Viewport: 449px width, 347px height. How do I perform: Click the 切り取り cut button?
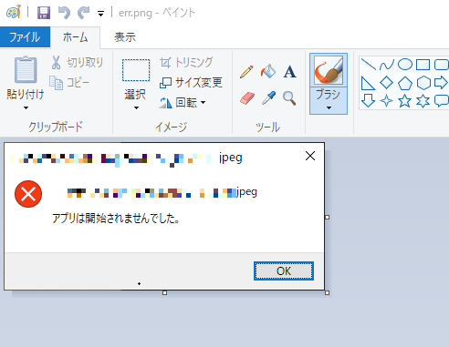pyautogui.click(x=78, y=62)
